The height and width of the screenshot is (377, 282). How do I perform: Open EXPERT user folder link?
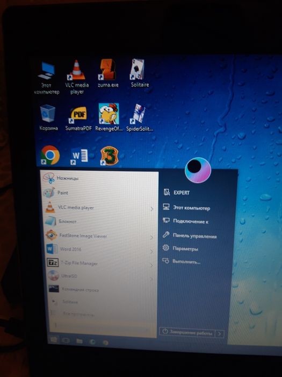pos(177,192)
